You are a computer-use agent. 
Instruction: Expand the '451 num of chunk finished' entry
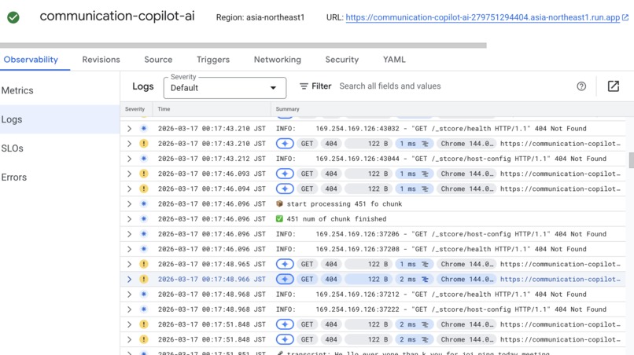pyautogui.click(x=129, y=219)
